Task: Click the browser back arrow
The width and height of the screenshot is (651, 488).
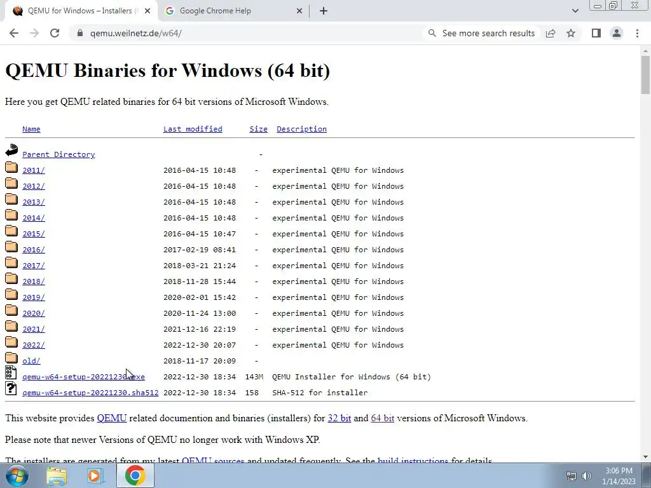Action: 14,33
